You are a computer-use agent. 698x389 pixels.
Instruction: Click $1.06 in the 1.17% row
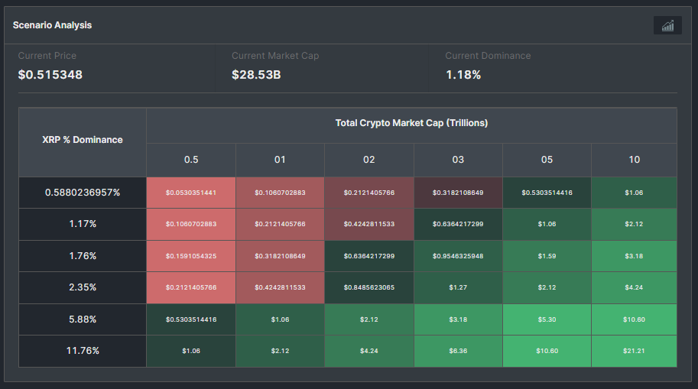point(547,224)
